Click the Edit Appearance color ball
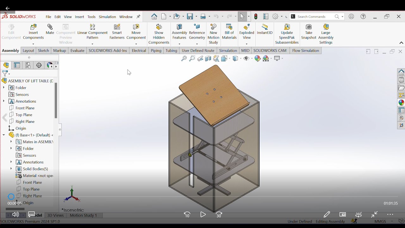Screen dimensions: 405x228 point(258,59)
